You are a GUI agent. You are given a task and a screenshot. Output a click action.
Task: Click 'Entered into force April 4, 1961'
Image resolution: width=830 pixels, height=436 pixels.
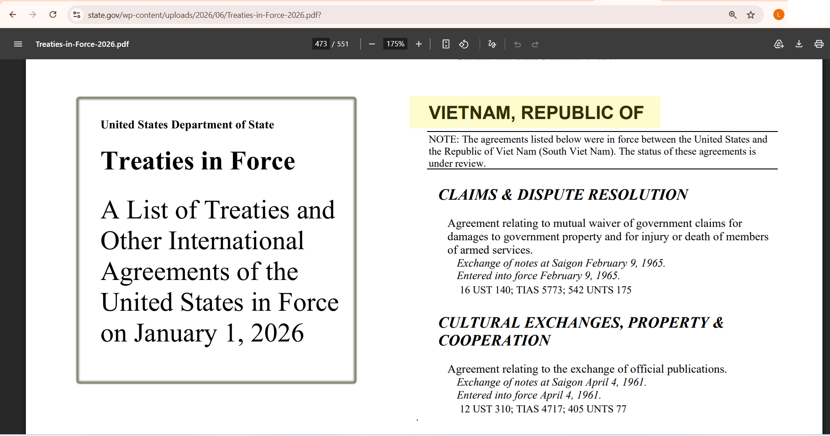coord(529,395)
